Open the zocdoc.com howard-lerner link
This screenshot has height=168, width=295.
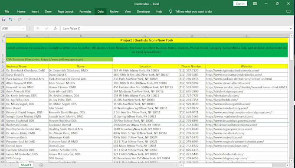[246, 87]
